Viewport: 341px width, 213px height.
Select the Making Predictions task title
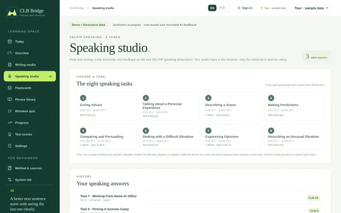[x=283, y=105]
